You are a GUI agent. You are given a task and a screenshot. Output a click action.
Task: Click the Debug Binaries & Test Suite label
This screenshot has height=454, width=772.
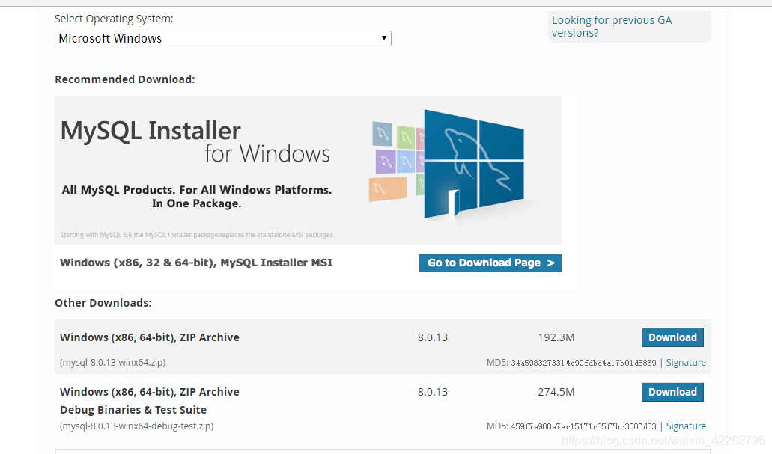[x=133, y=410]
